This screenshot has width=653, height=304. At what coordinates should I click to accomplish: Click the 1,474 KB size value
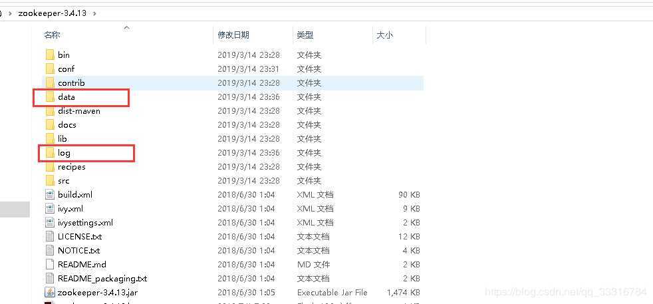click(x=403, y=292)
